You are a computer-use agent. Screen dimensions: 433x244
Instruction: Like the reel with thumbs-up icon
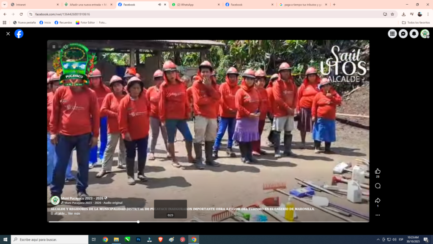378,171
